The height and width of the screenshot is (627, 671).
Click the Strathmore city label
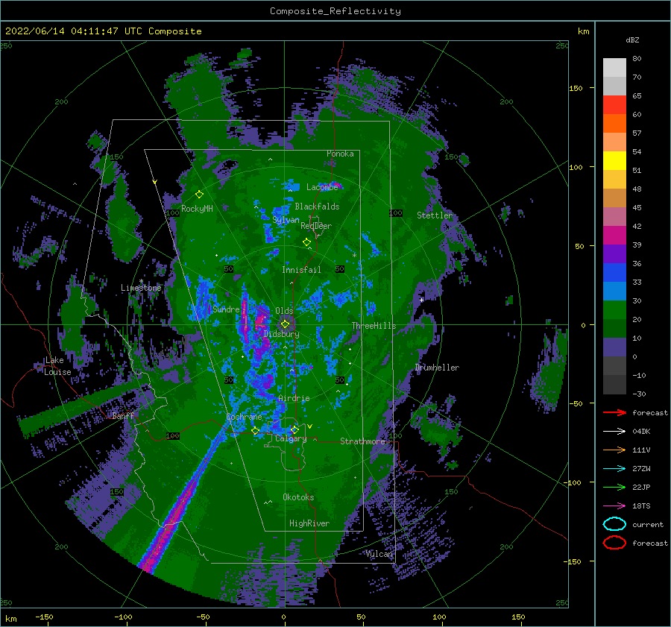362,441
